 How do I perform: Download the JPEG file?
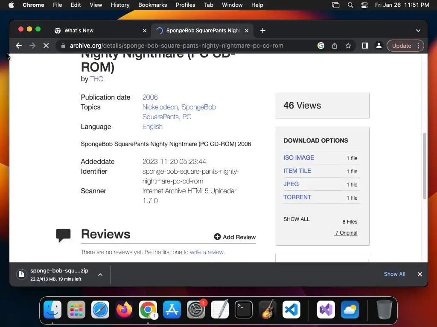291,184
